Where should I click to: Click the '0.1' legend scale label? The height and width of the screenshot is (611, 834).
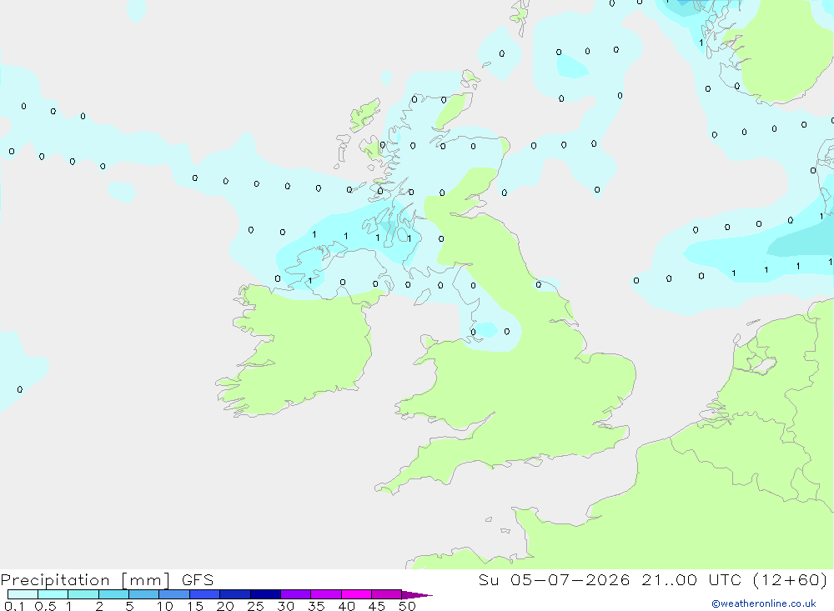(x=14, y=606)
